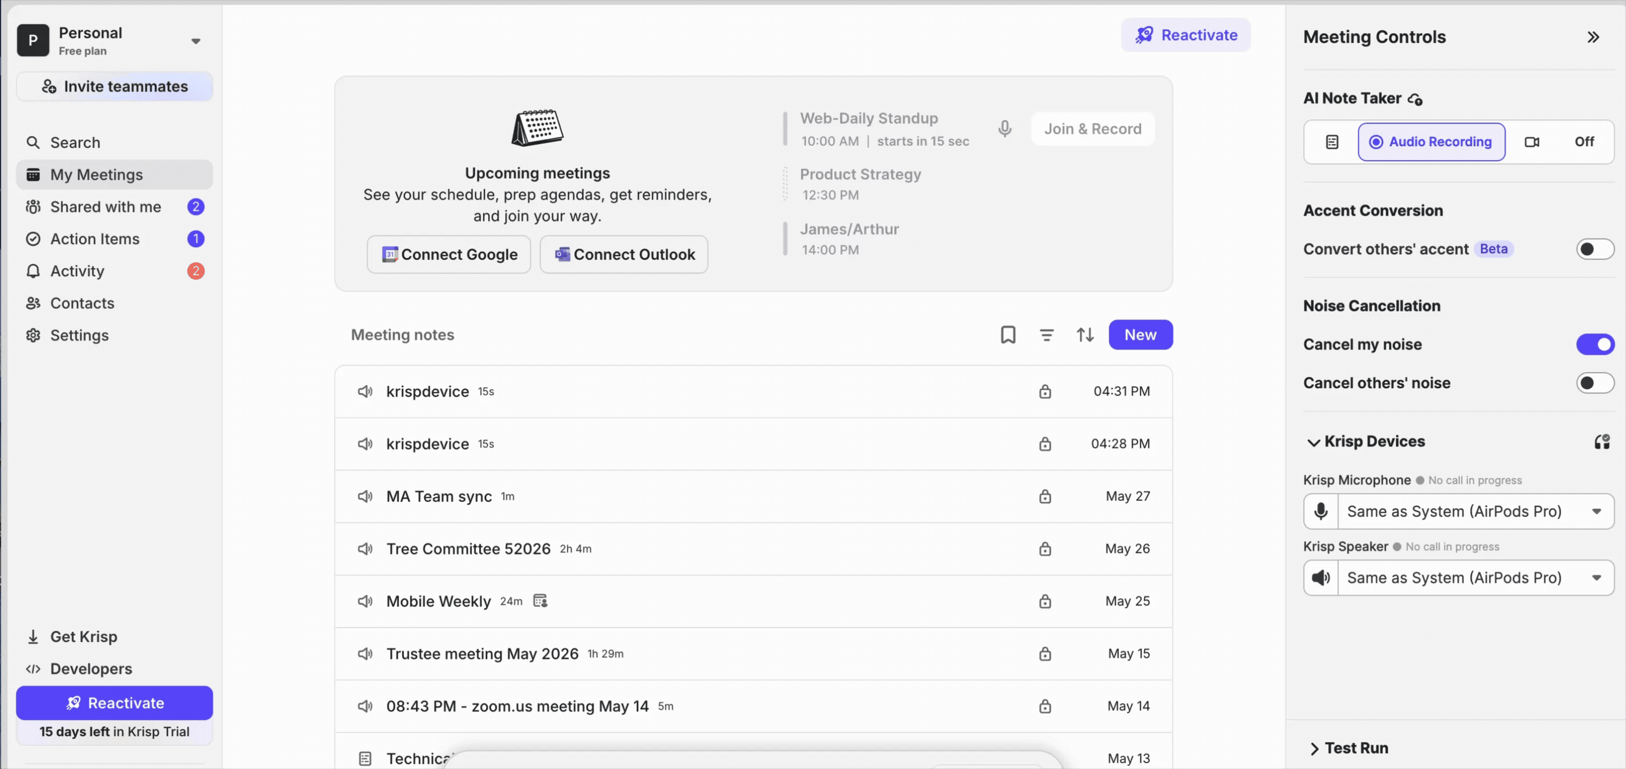Click the Krisp Microphone mic icon

click(1321, 511)
